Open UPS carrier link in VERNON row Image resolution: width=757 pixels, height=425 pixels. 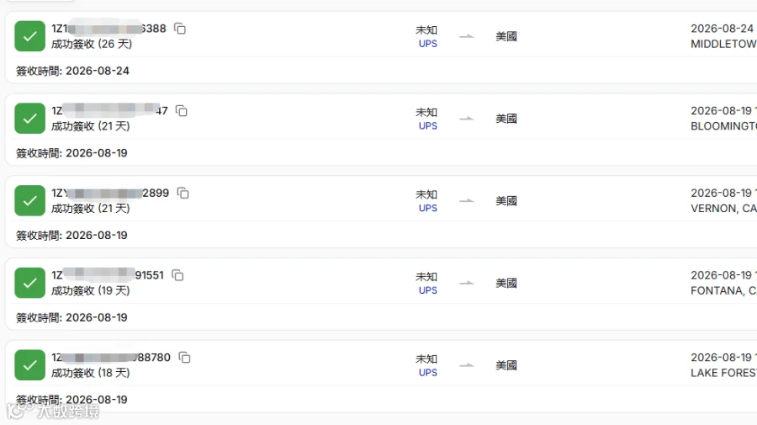click(x=428, y=208)
